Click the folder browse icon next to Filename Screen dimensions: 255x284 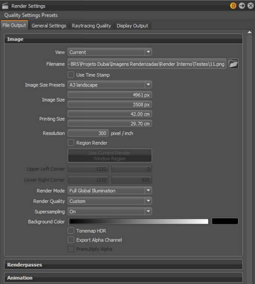(233, 64)
